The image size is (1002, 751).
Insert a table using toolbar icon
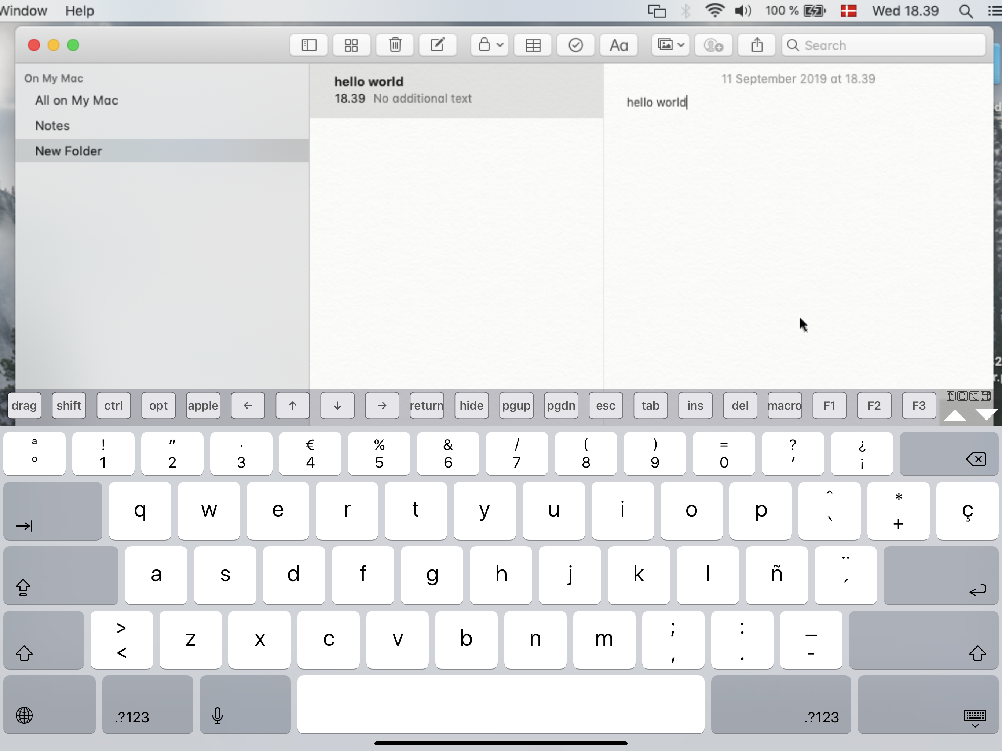(533, 45)
